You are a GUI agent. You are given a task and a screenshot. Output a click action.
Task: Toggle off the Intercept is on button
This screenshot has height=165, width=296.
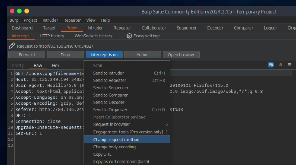click(104, 55)
